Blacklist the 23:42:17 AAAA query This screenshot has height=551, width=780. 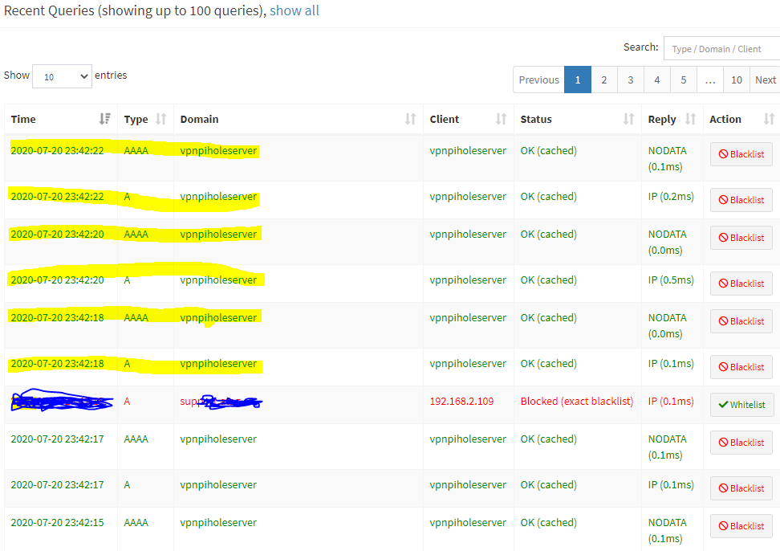(x=741, y=443)
